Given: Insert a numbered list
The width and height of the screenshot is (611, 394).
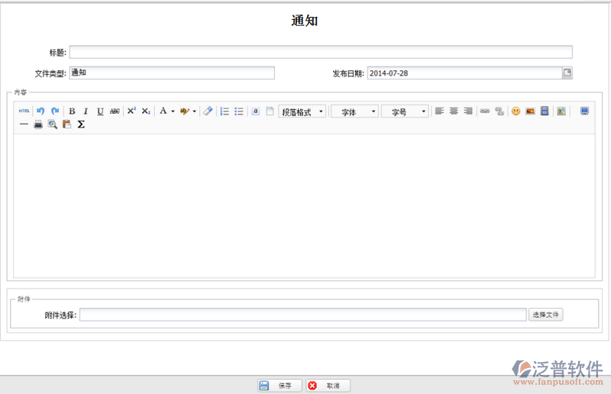Looking at the screenshot, I should [225, 111].
